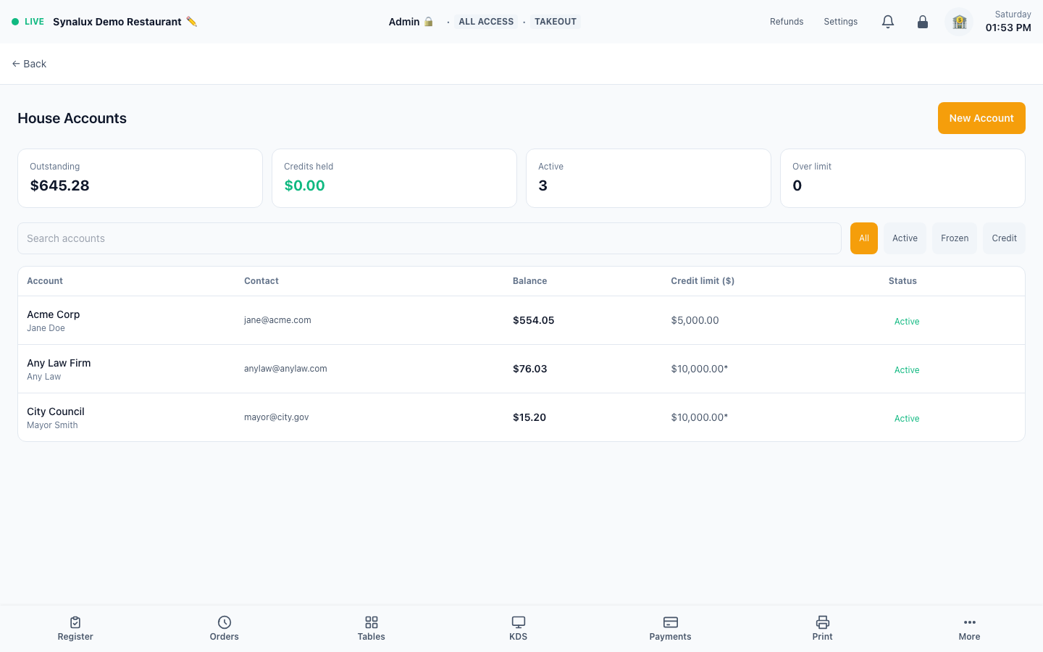This screenshot has height=652, width=1043.
Task: Open the City Council account
Action: point(521,417)
